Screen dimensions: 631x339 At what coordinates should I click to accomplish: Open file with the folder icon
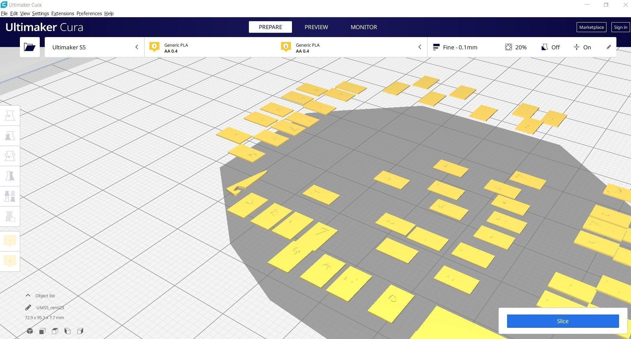[x=29, y=47]
